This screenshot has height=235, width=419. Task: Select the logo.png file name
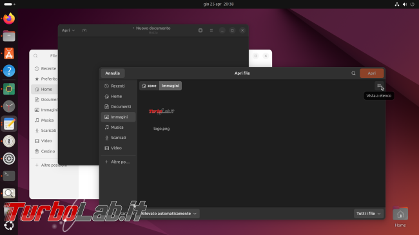click(x=161, y=129)
